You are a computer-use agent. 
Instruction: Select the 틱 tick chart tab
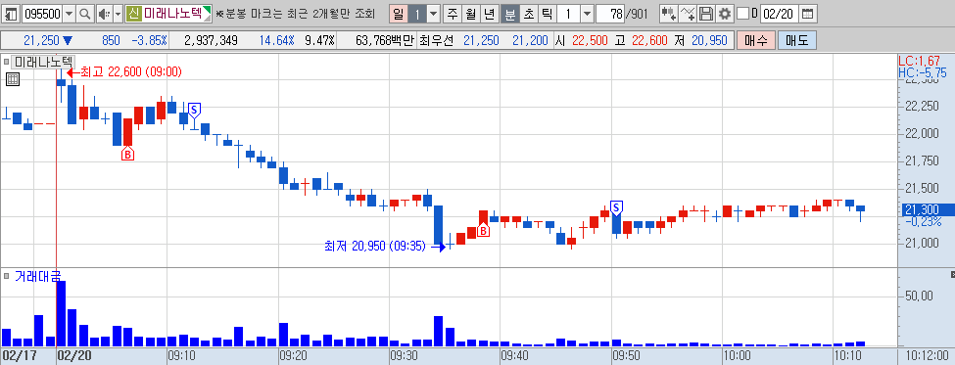(547, 13)
